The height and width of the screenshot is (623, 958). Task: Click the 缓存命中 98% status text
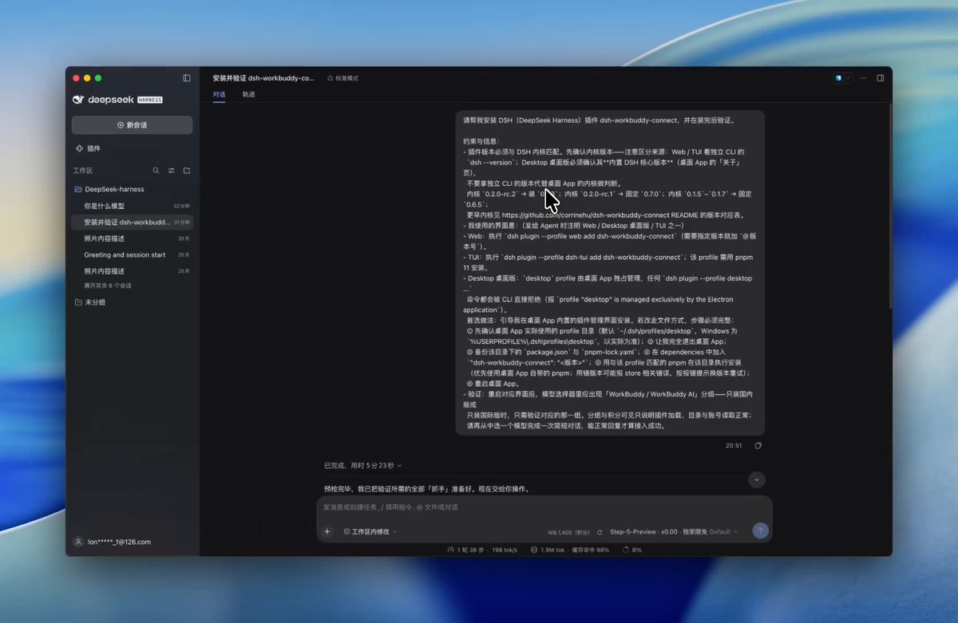point(591,550)
